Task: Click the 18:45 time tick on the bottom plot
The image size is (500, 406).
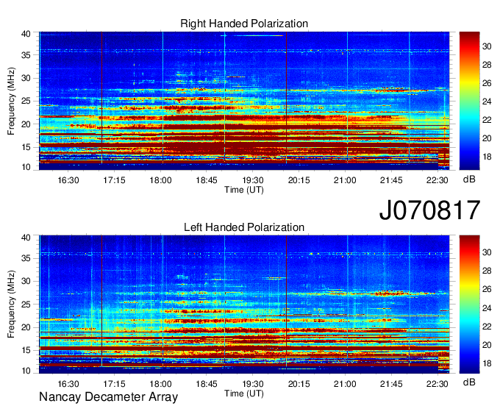Action: [207, 384]
